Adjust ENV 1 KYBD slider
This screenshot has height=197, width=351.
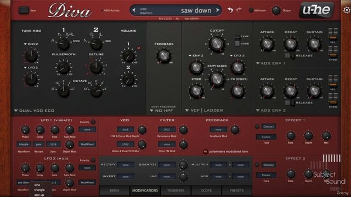pos(333,52)
